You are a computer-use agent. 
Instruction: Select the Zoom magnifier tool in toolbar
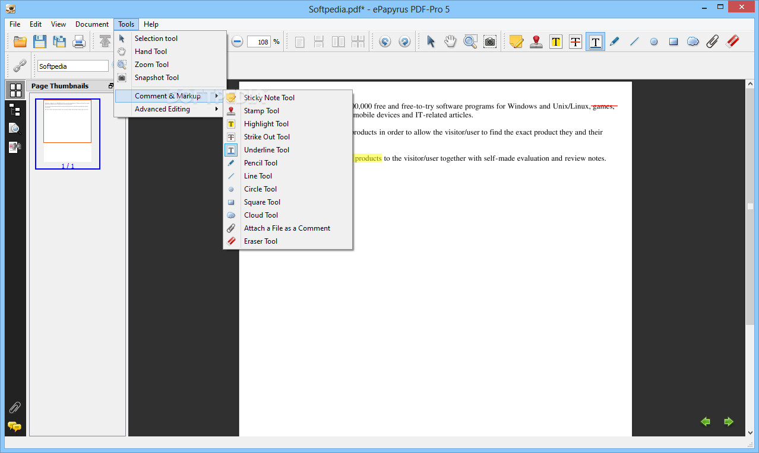click(470, 42)
